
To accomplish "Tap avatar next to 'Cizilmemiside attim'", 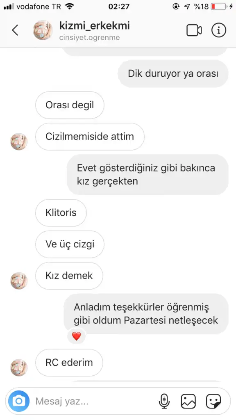I will point(19,142).
